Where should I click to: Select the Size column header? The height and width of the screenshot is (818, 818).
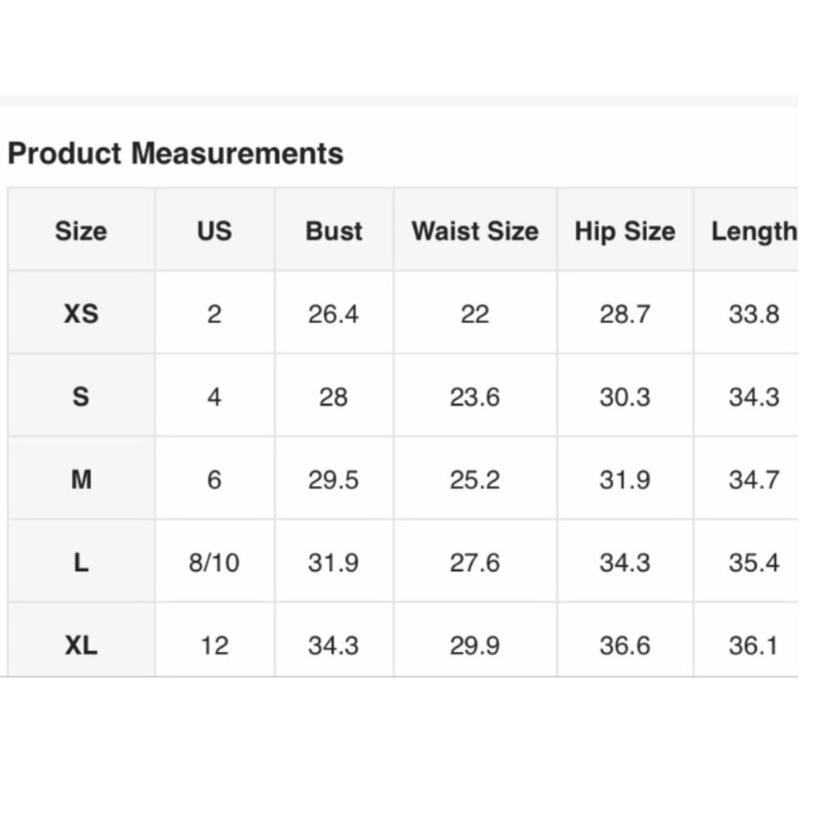click(x=81, y=231)
